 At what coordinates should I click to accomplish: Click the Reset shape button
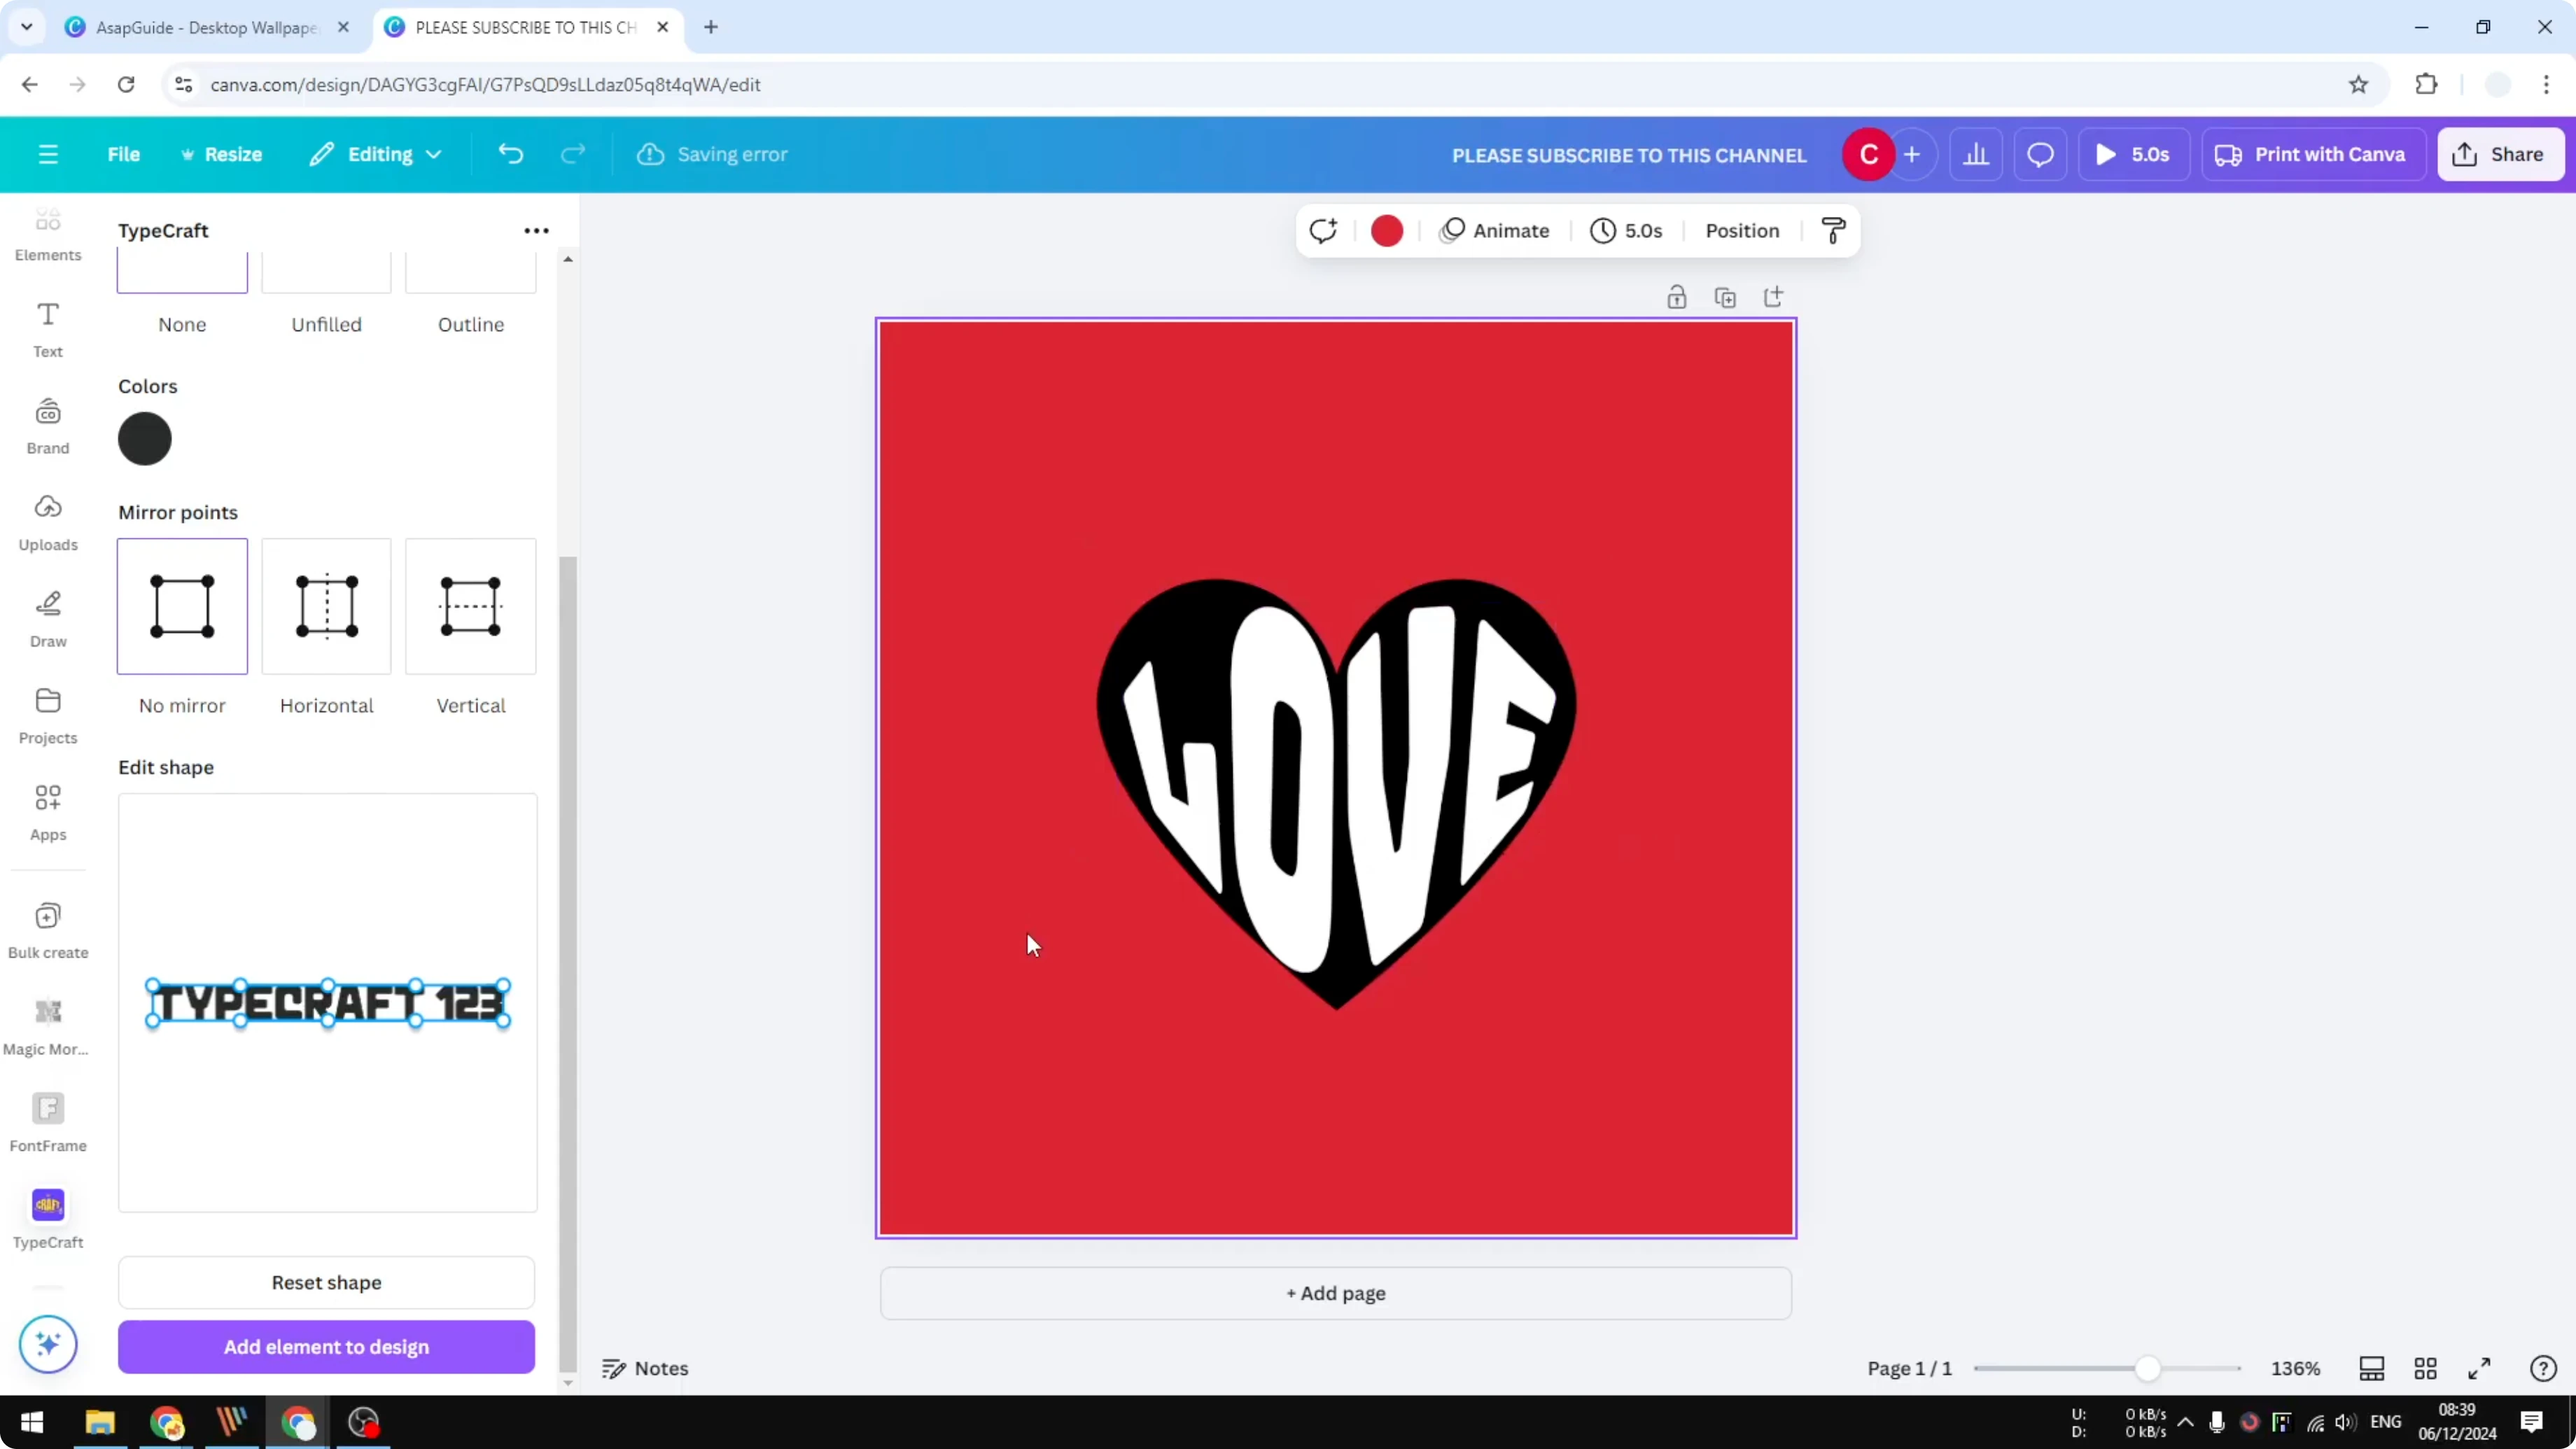click(325, 1283)
